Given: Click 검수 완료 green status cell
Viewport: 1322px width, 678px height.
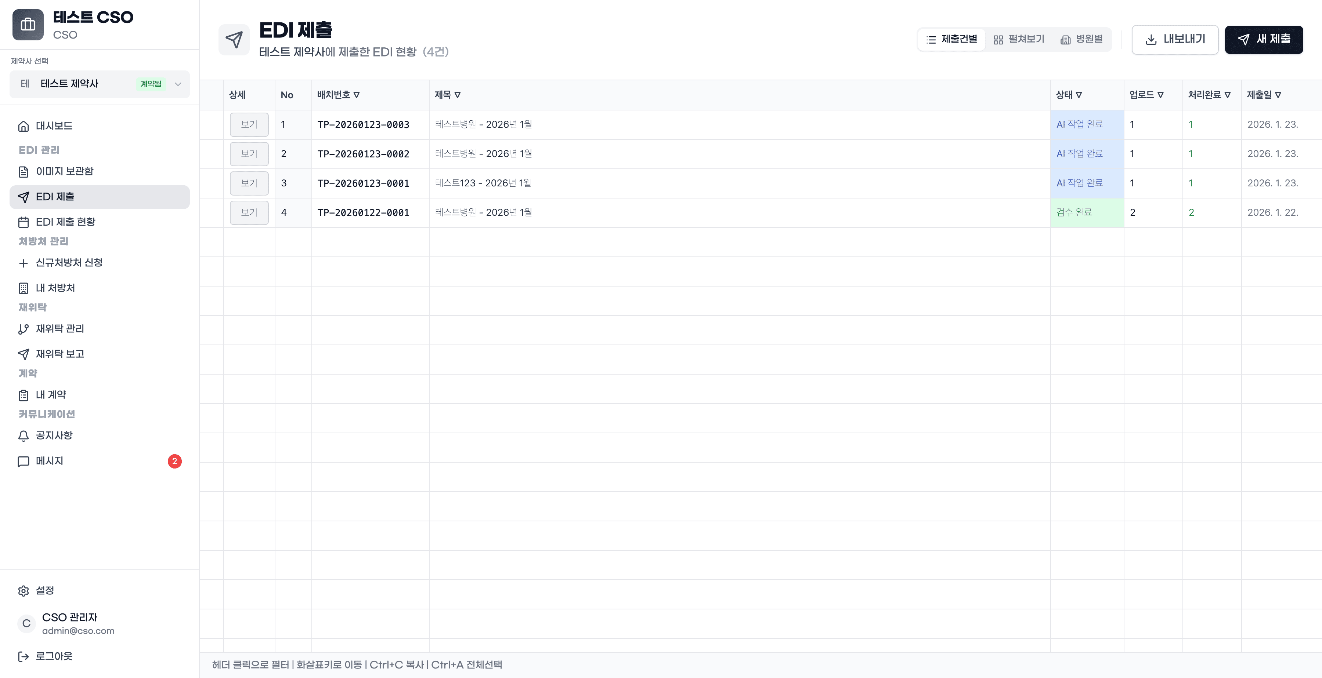Looking at the screenshot, I should (x=1087, y=212).
